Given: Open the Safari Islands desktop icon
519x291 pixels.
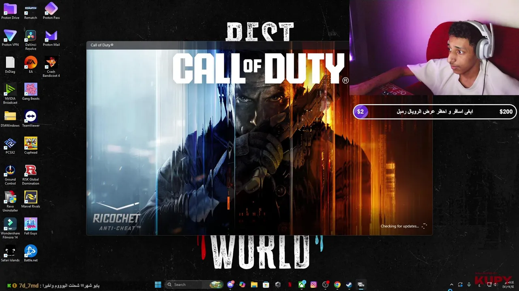Looking at the screenshot, I should [x=10, y=253].
